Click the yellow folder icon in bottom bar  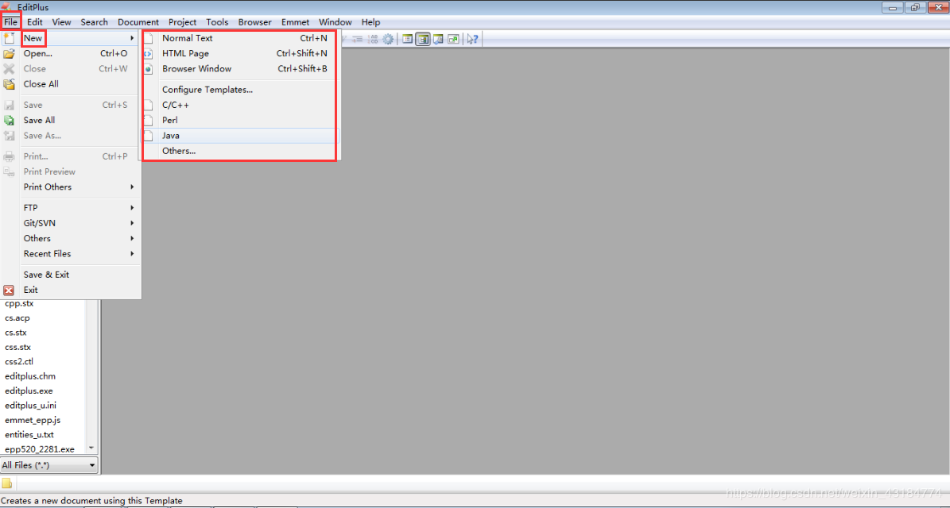point(6,484)
